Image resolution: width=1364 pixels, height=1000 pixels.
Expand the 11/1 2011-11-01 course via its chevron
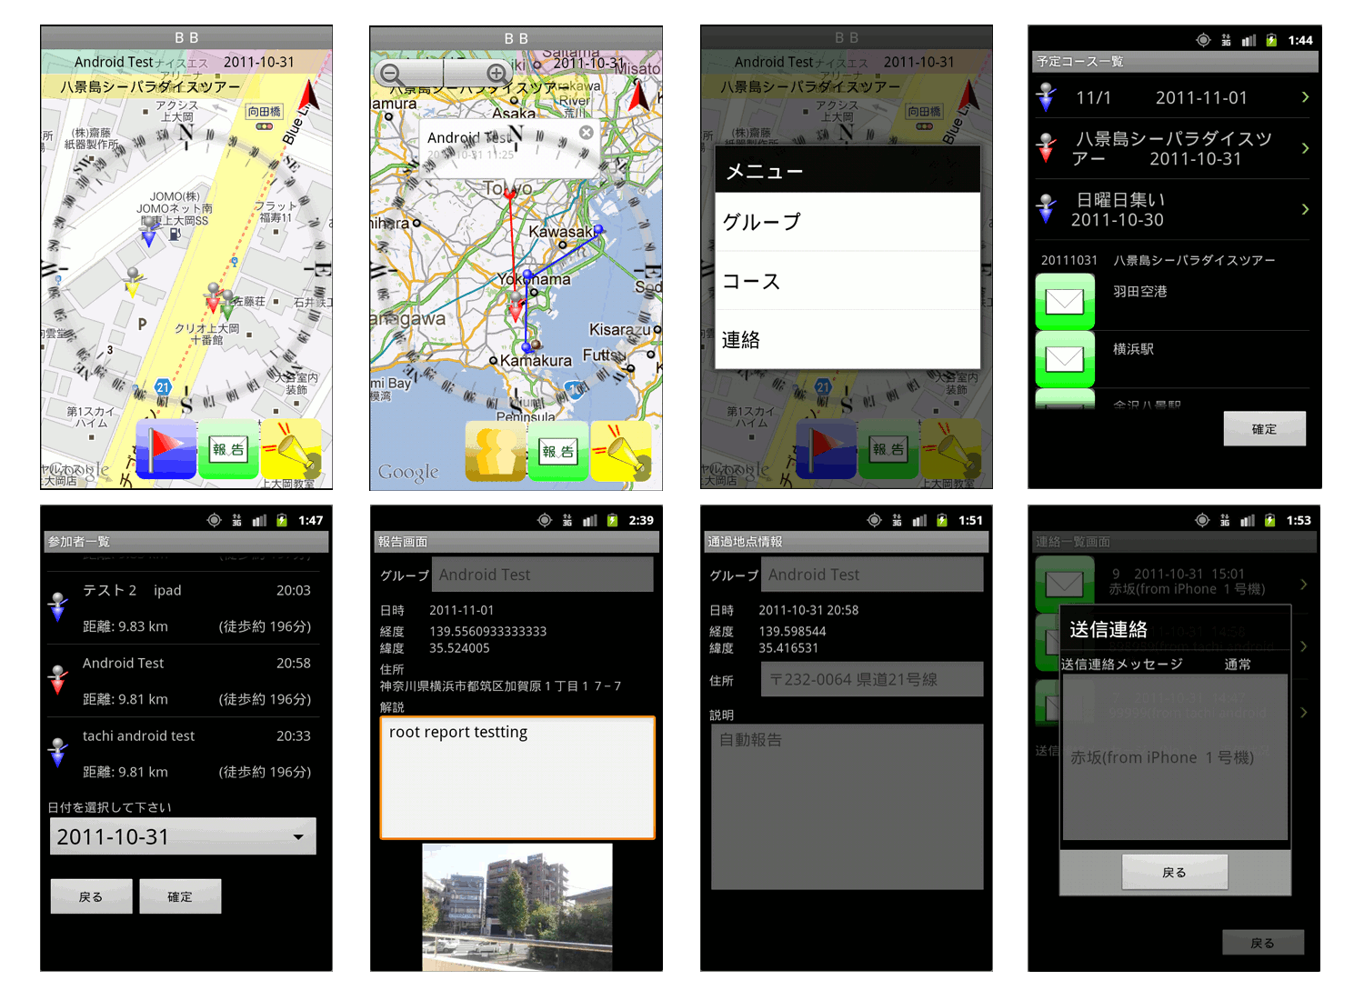coord(1305,97)
